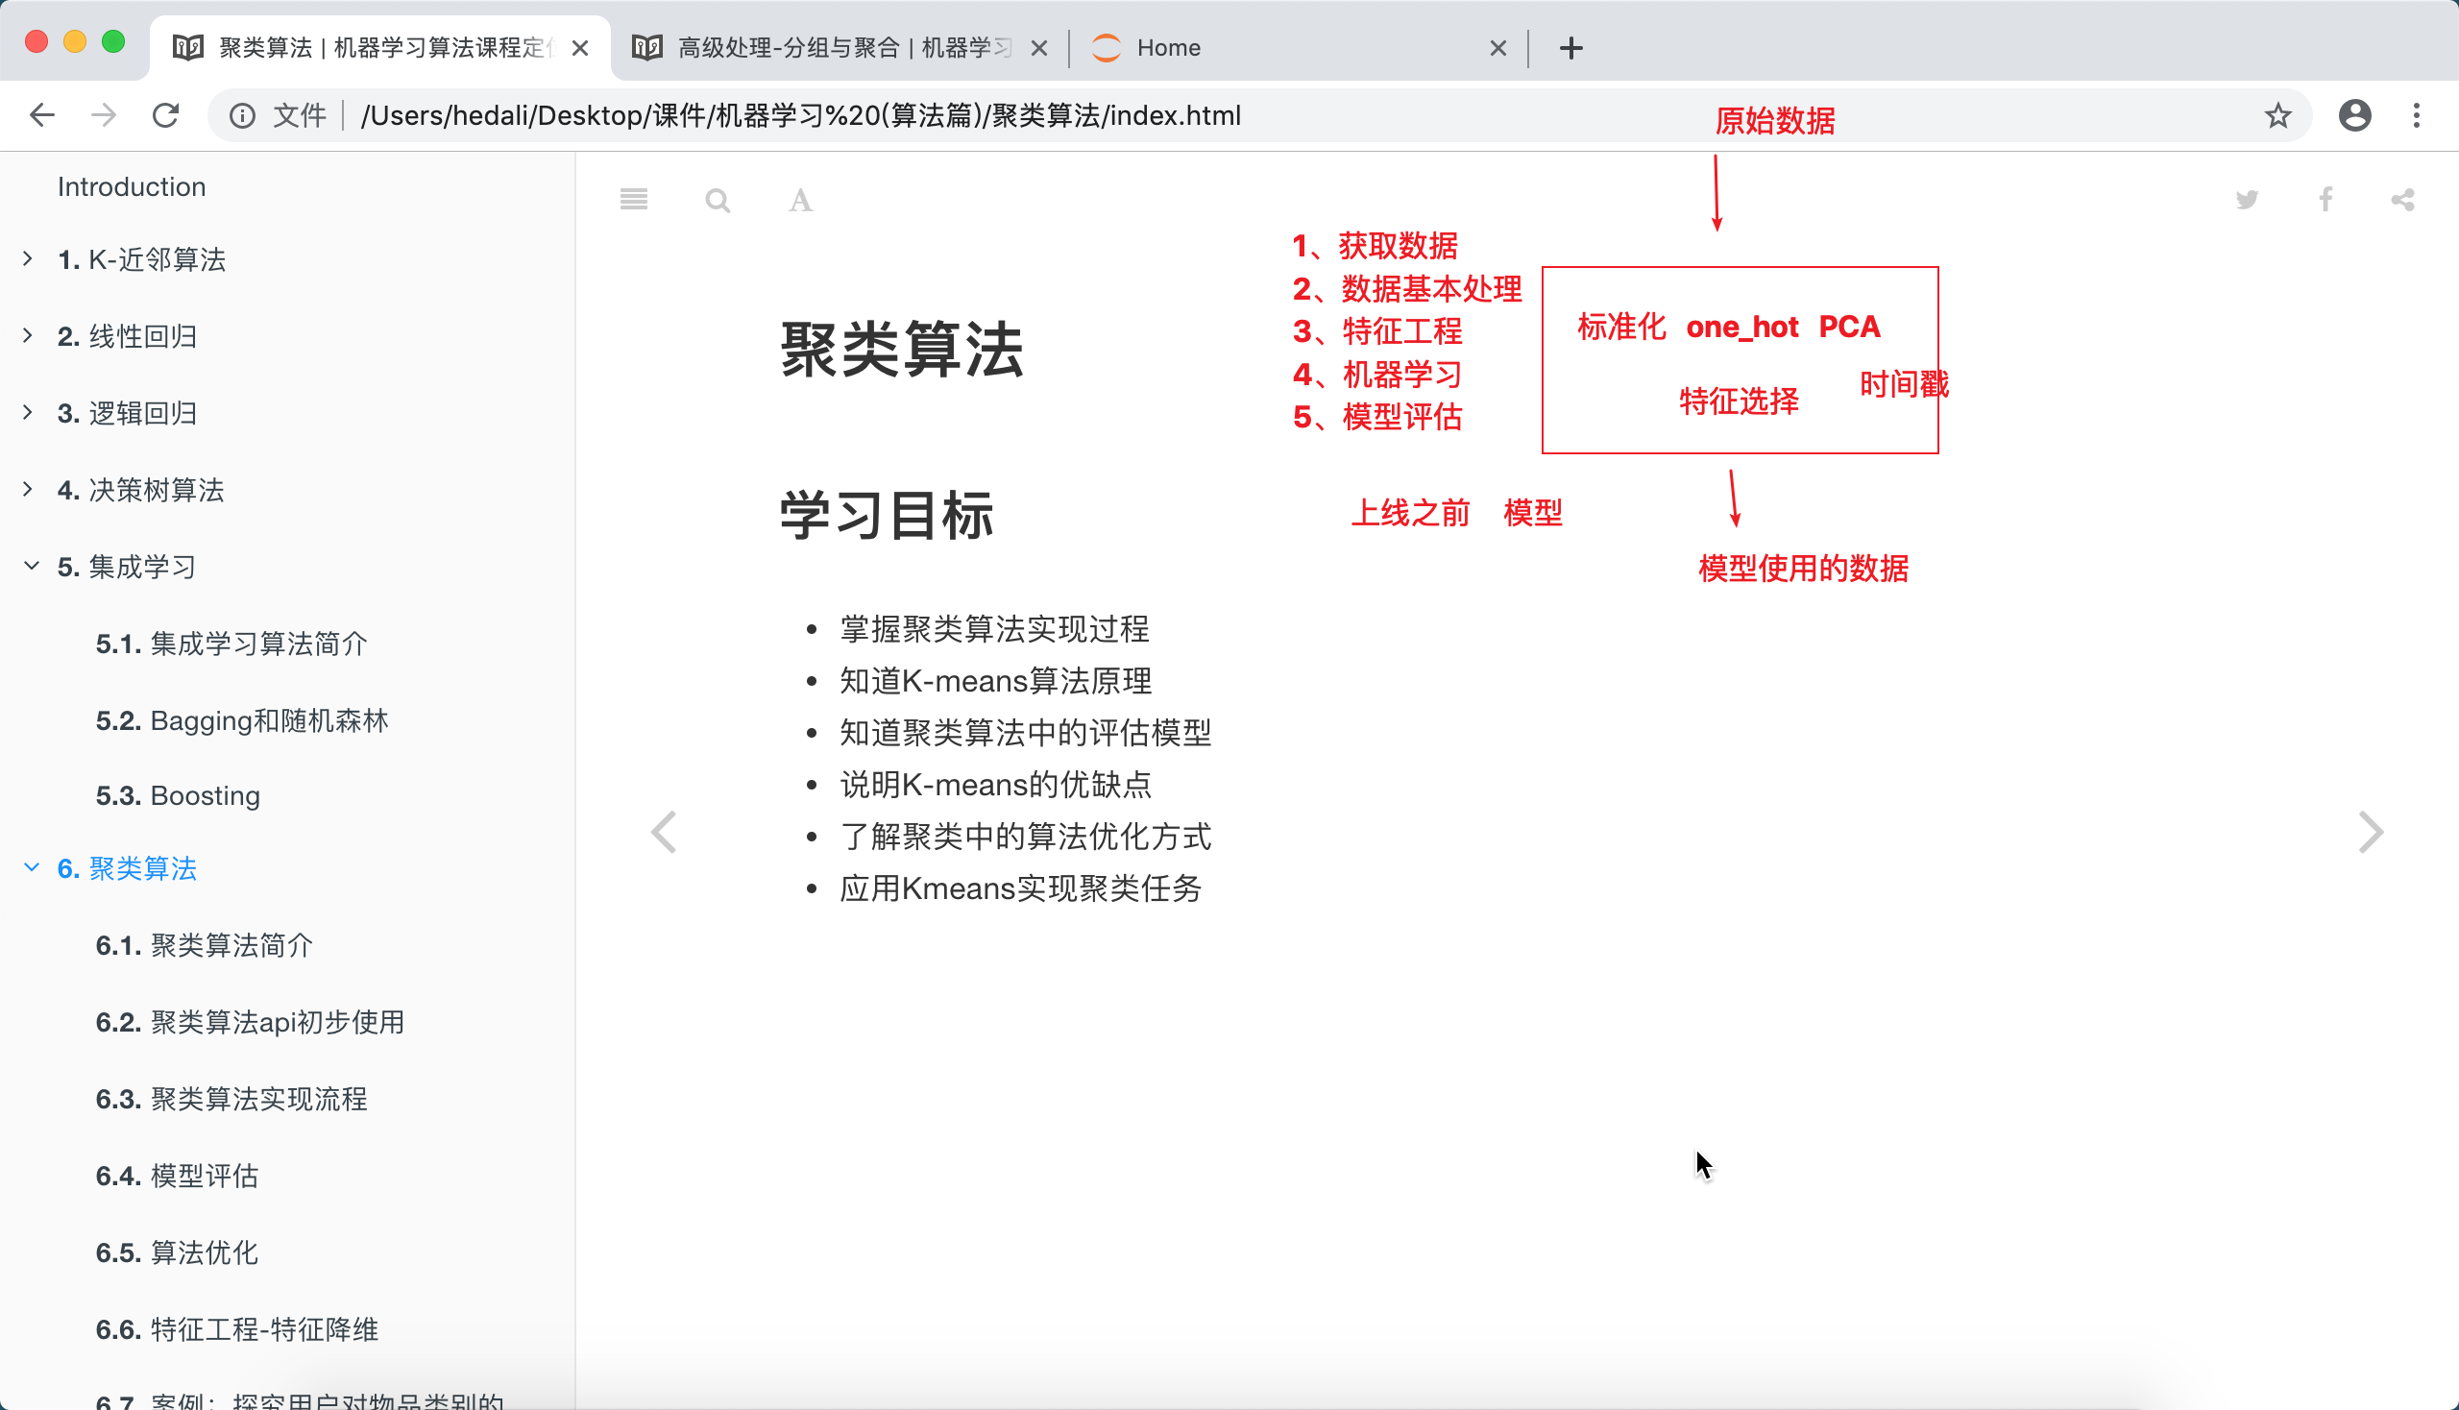Click the browser back button

coord(41,115)
